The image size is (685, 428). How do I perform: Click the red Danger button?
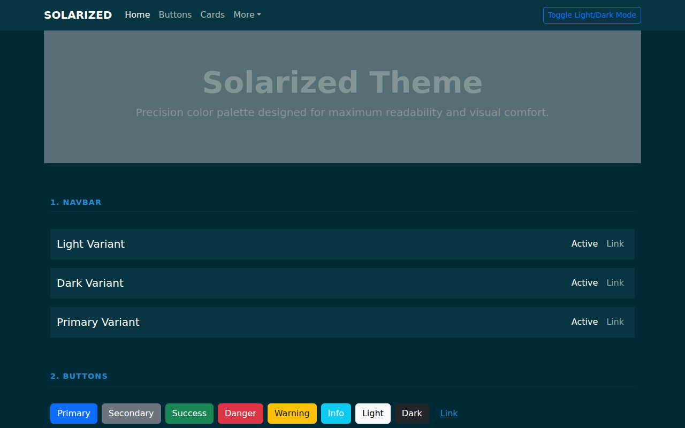240,414
